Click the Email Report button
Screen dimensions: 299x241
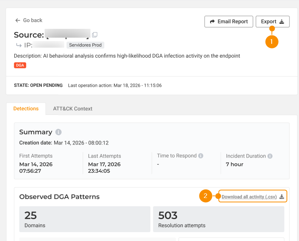point(229,22)
